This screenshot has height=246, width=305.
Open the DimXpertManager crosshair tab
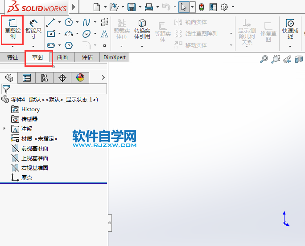click(x=62, y=78)
